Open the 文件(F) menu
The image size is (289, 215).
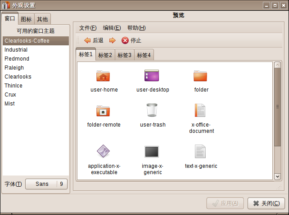(x=88, y=28)
